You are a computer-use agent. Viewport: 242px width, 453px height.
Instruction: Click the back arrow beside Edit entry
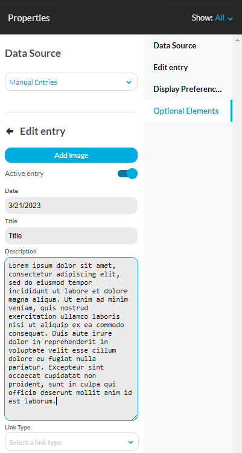[10, 131]
